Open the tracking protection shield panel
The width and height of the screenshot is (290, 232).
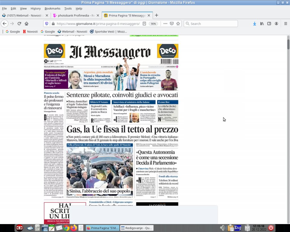coord(47,24)
